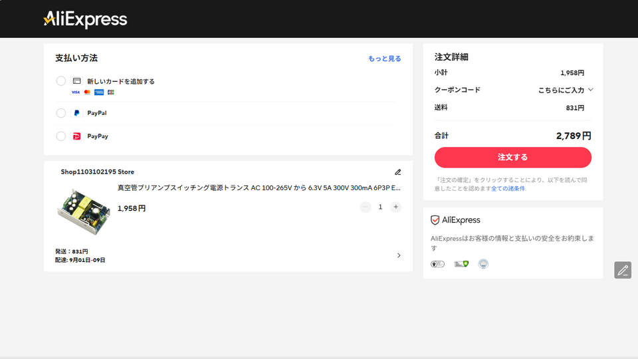Click the edit pencil icon beside the store name
Image resolution: width=638 pixels, height=359 pixels.
(x=398, y=172)
